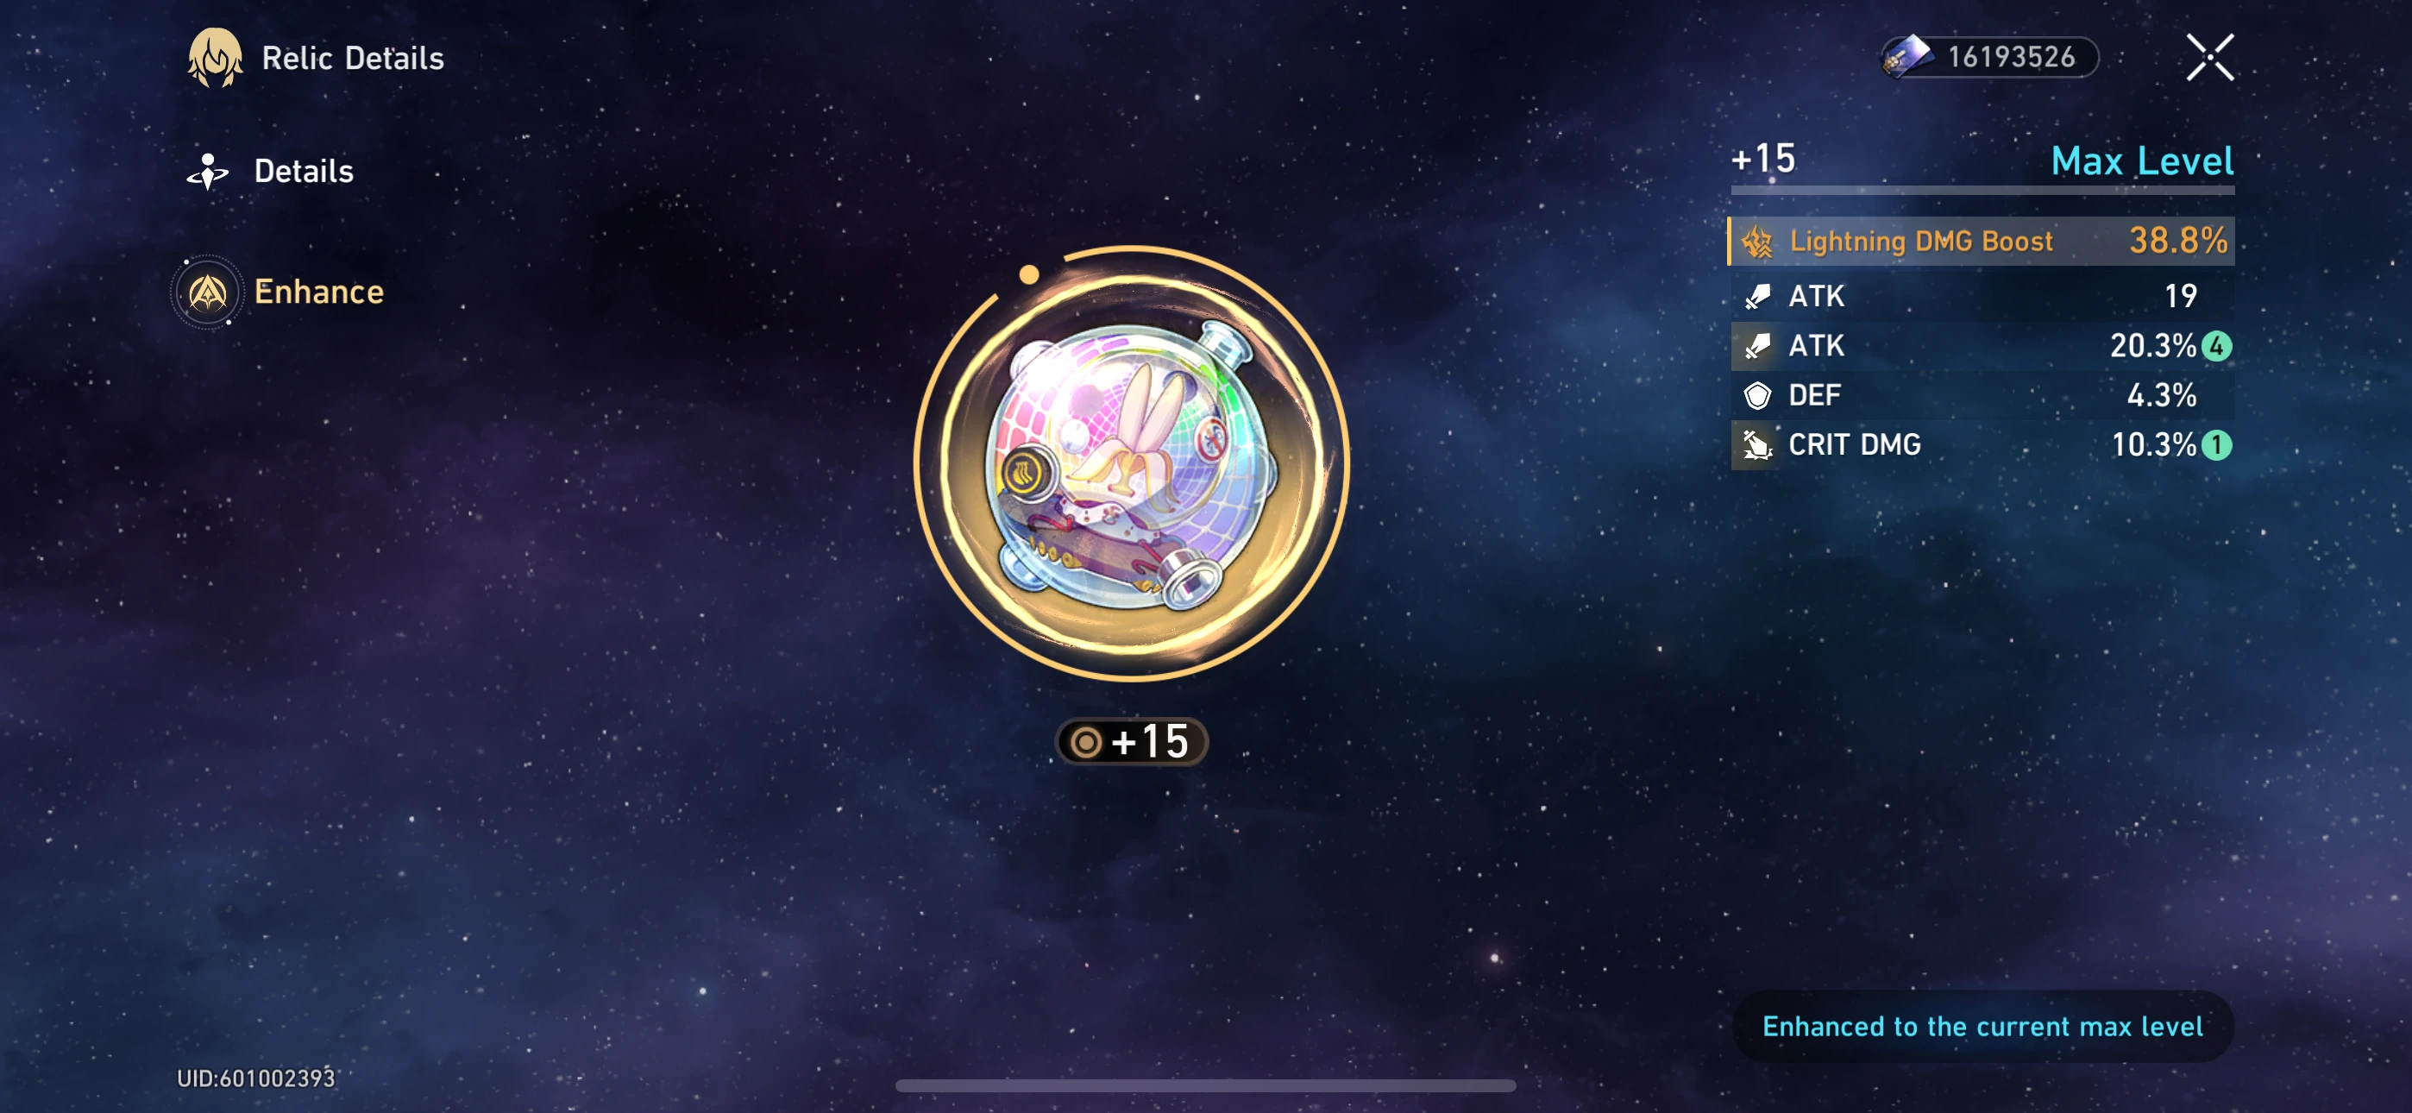This screenshot has width=2412, height=1113.
Task: Tap the Relic Details character avatar icon
Action: click(x=216, y=58)
